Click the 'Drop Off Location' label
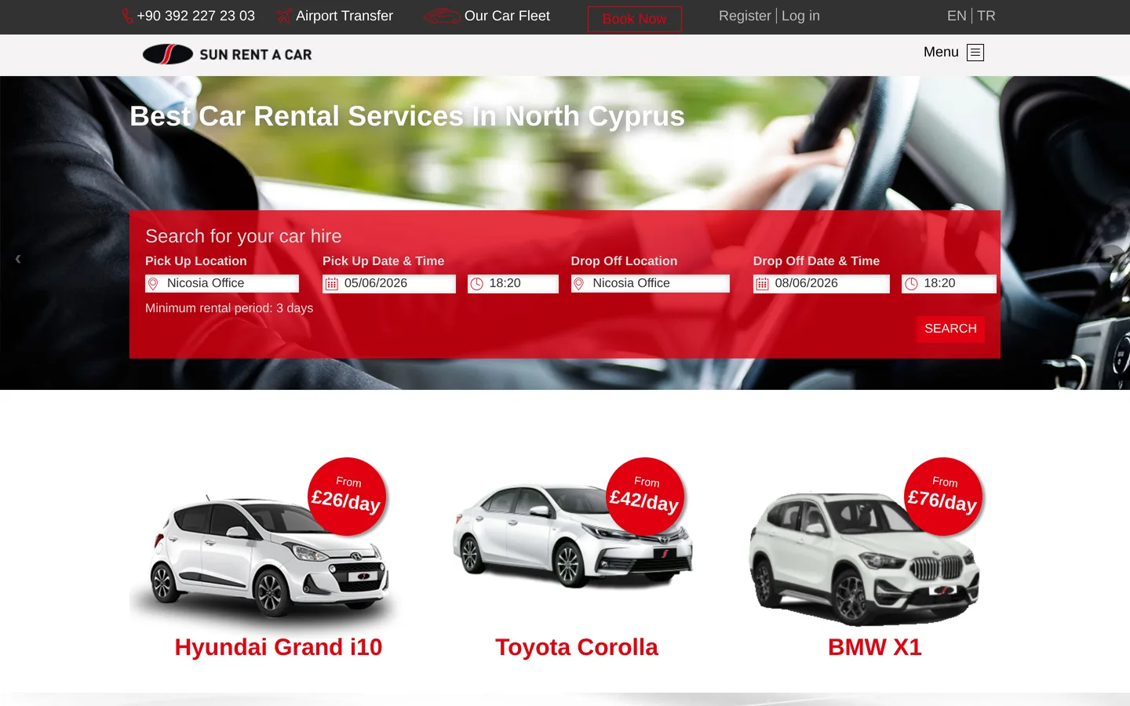The height and width of the screenshot is (706, 1130). [624, 261]
